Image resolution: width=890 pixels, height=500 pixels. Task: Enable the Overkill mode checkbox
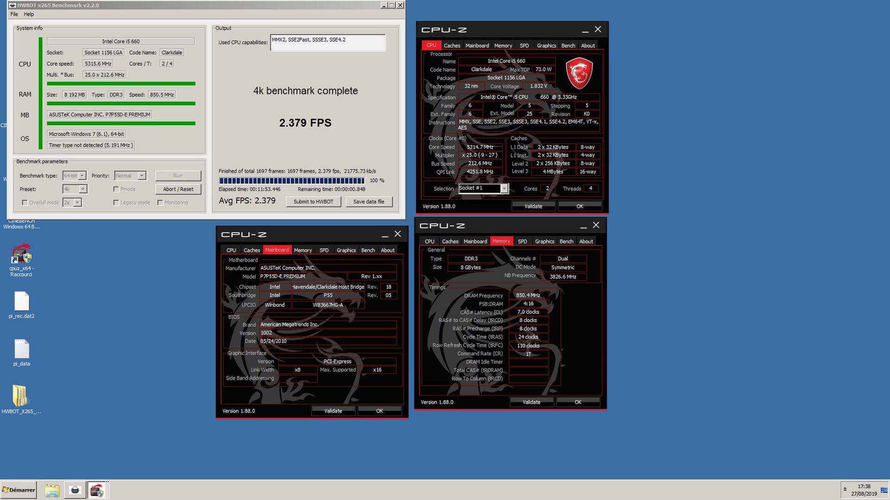pos(25,202)
